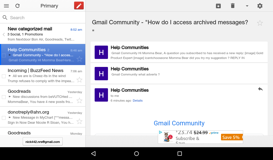Select the checkbox for the Goodreads email
This screenshot has width=273, height=160.
(4, 97)
